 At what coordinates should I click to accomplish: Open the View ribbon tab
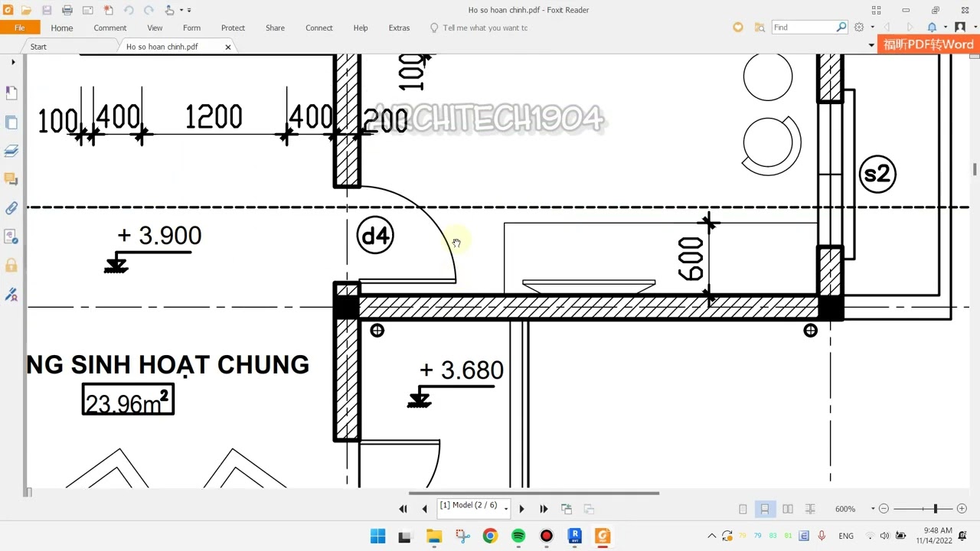point(155,28)
